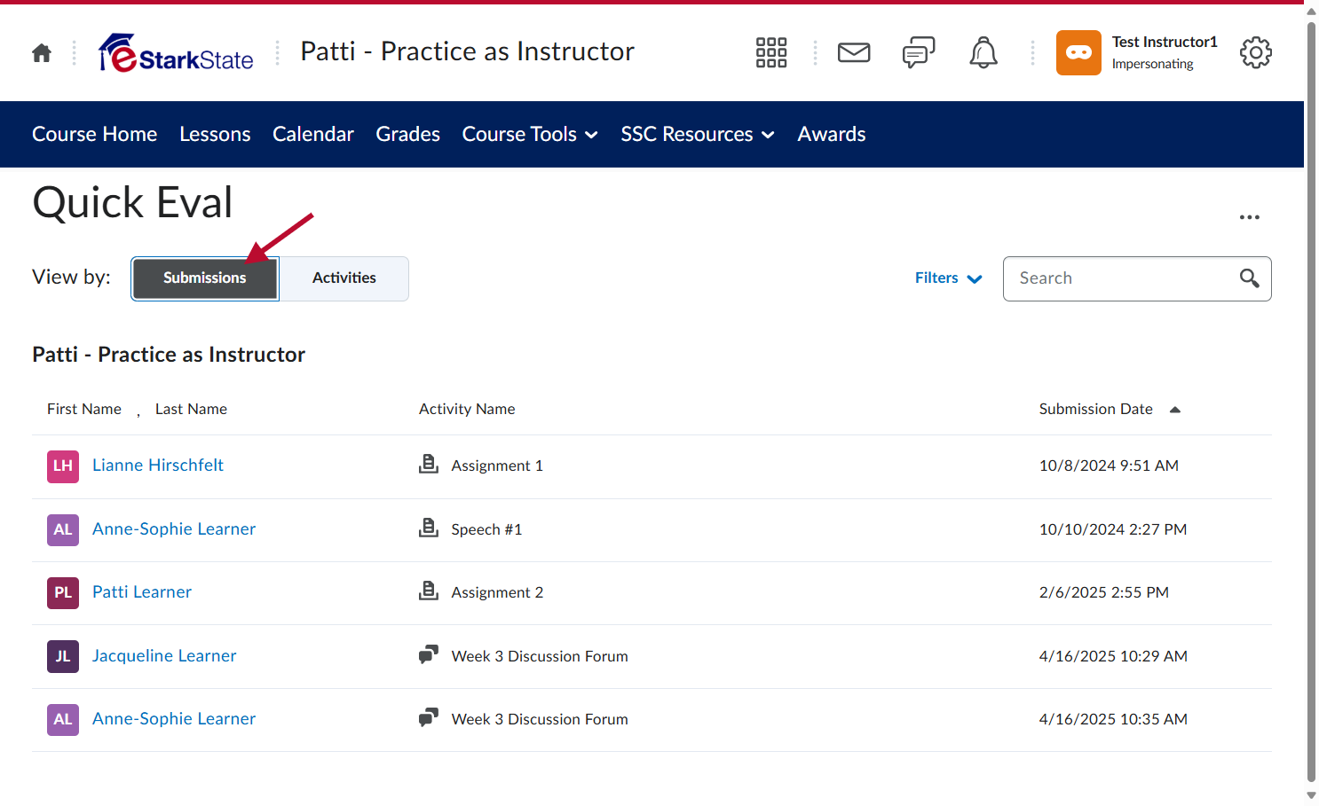Image resolution: width=1319 pixels, height=806 pixels.
Task: Open Calendar in navbar
Action: 313,134
